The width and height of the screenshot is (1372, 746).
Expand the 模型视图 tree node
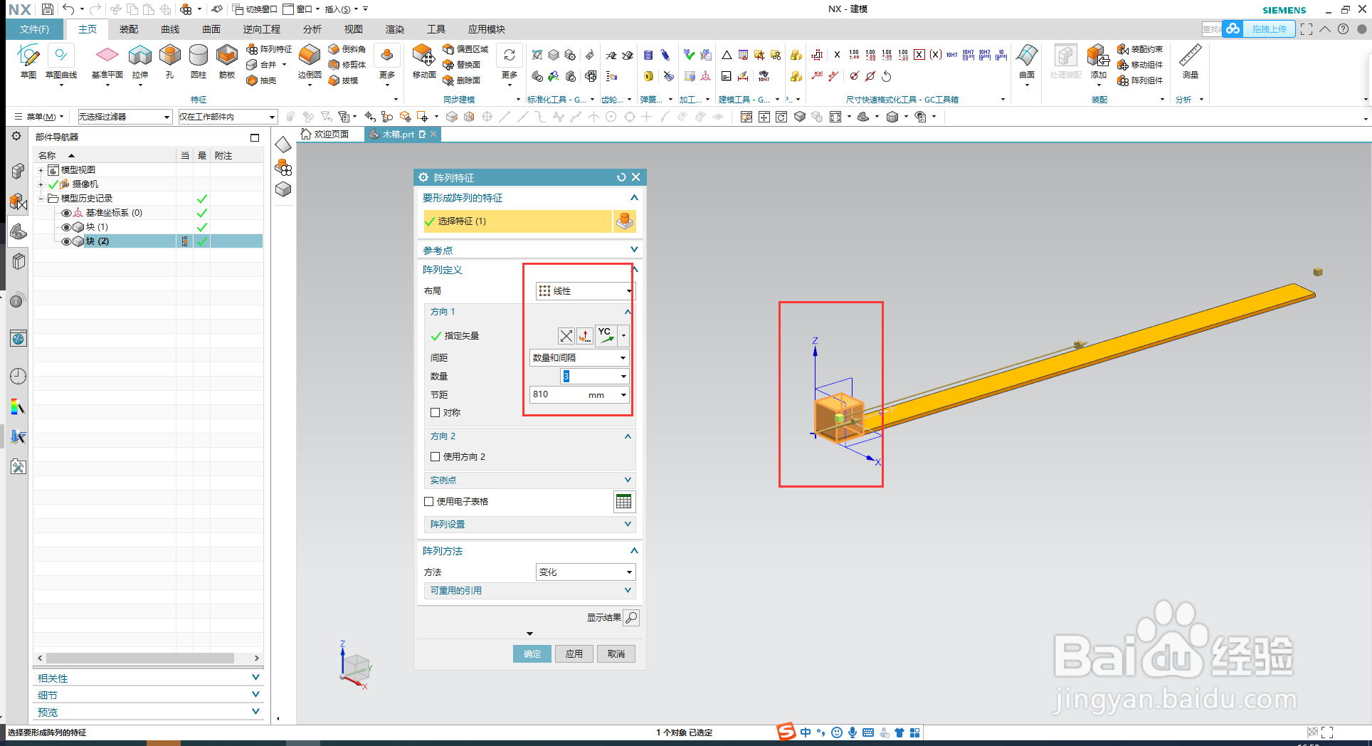[x=41, y=170]
